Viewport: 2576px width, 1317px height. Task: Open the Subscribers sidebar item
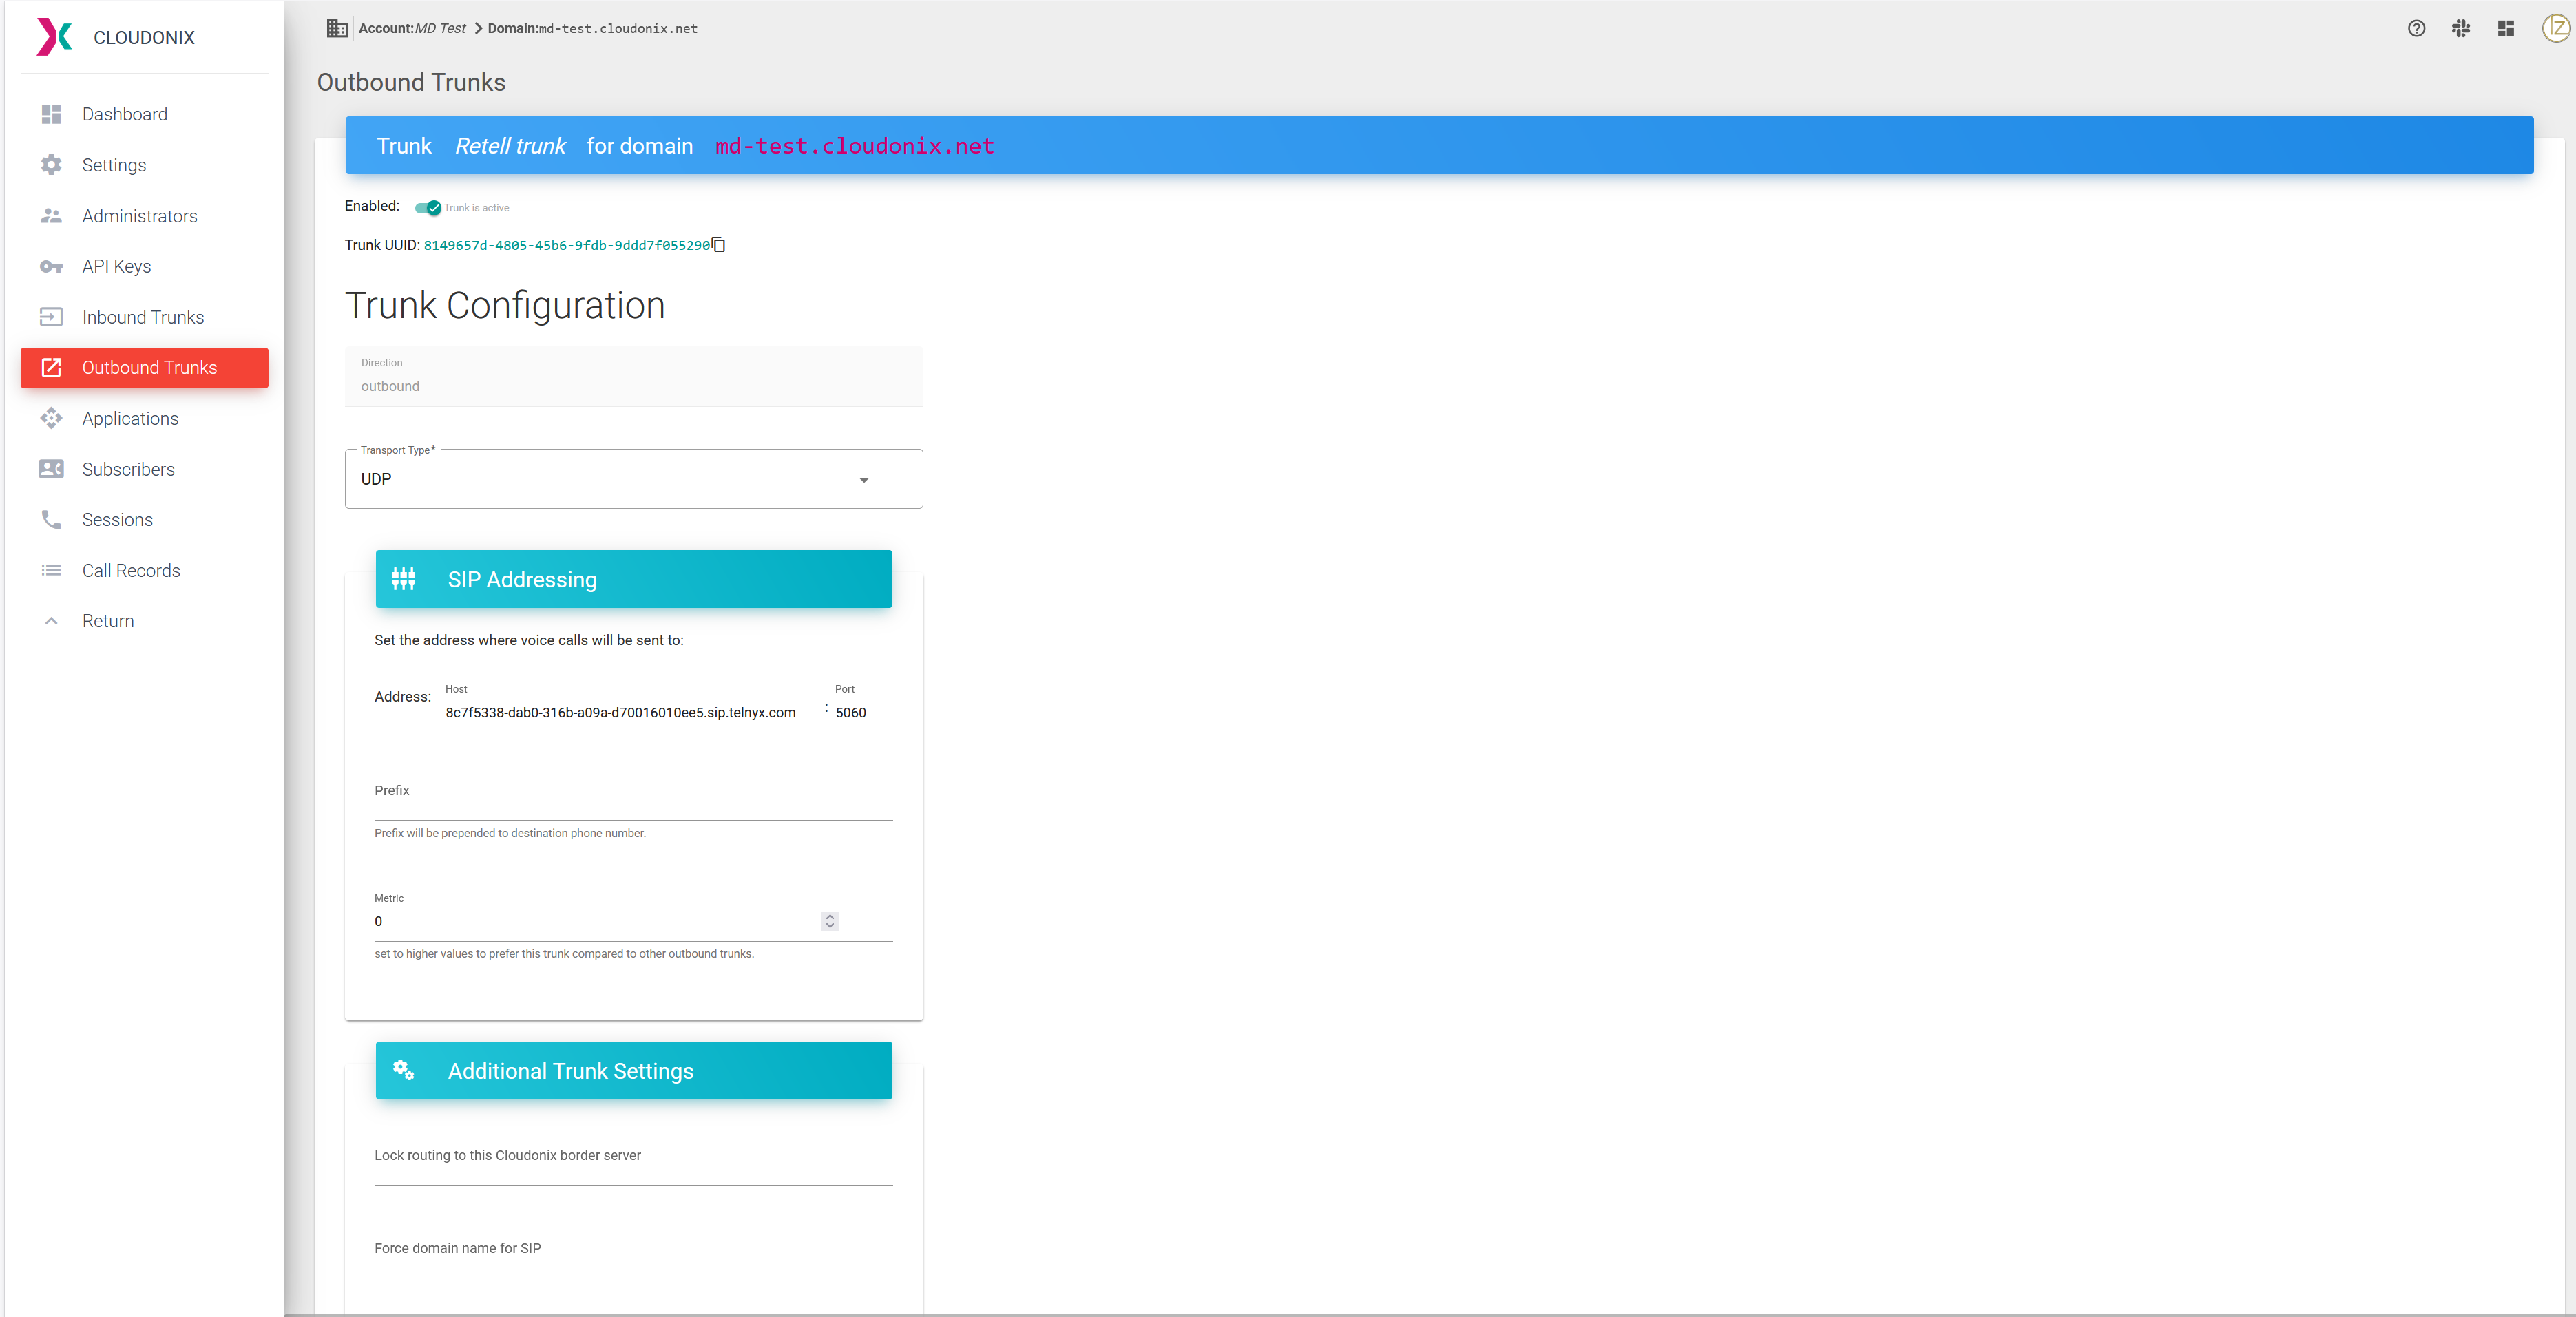pos(128,470)
